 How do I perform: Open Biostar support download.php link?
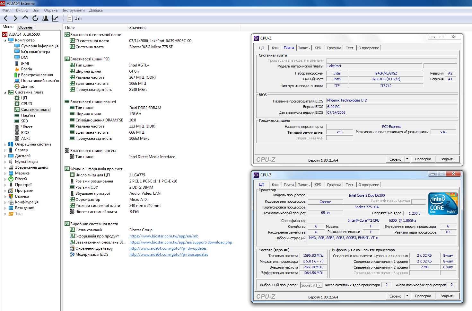coord(181,242)
